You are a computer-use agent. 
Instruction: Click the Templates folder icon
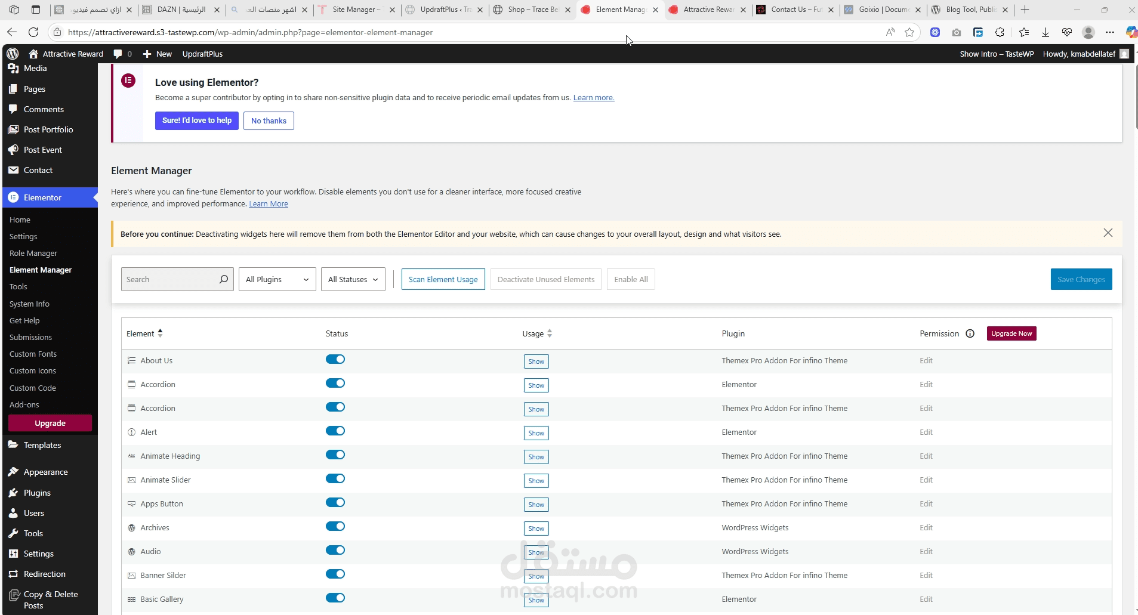[13, 445]
